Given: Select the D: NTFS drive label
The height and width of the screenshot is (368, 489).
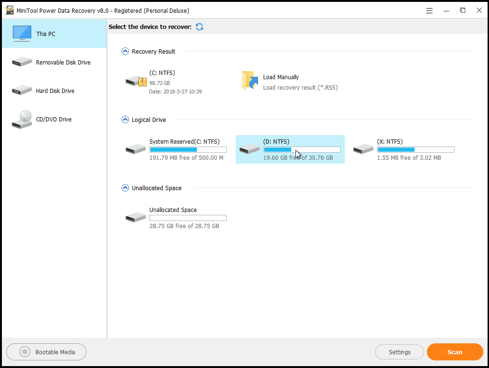Looking at the screenshot, I should click(276, 142).
